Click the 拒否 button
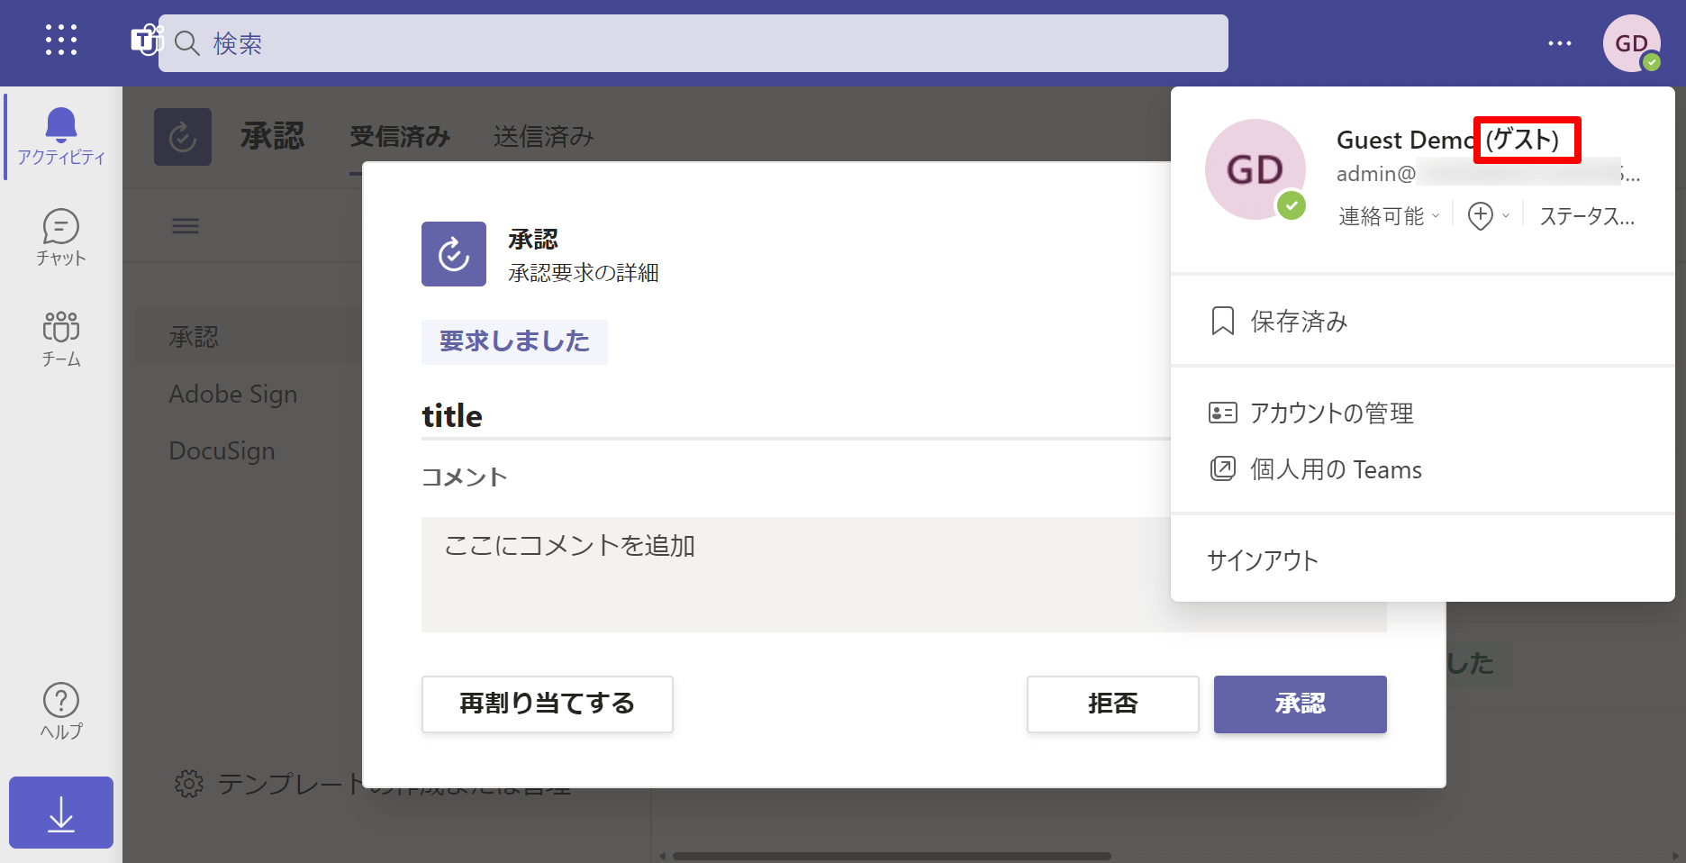Screen dimensions: 1686x863 (x=1113, y=704)
